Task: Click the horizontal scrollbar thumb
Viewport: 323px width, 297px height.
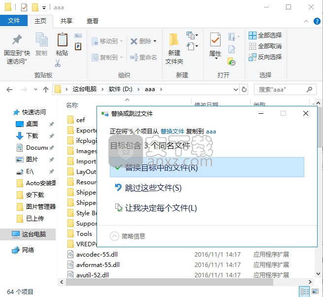Action: [x=169, y=282]
